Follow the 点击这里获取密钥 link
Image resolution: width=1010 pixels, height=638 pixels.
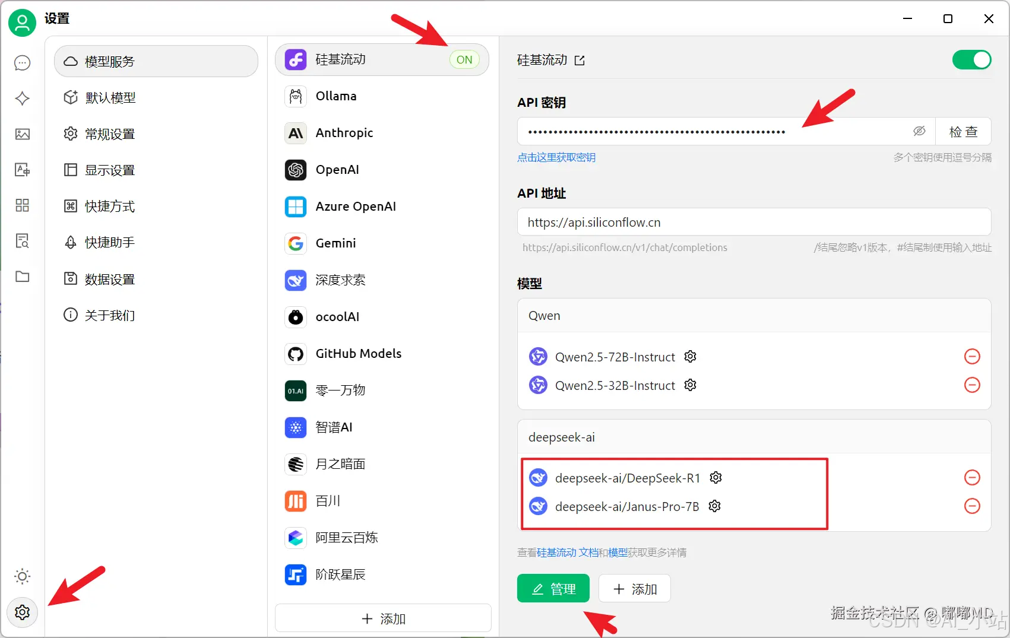pyautogui.click(x=556, y=157)
